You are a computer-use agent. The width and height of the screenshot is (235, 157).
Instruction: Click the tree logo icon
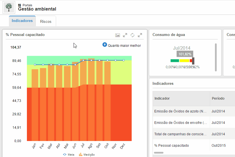(9, 7)
